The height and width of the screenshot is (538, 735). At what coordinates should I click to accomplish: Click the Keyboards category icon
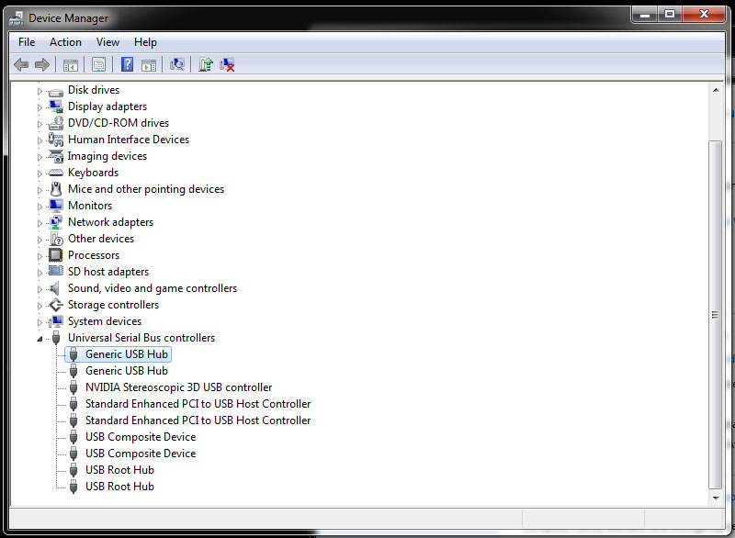point(55,173)
